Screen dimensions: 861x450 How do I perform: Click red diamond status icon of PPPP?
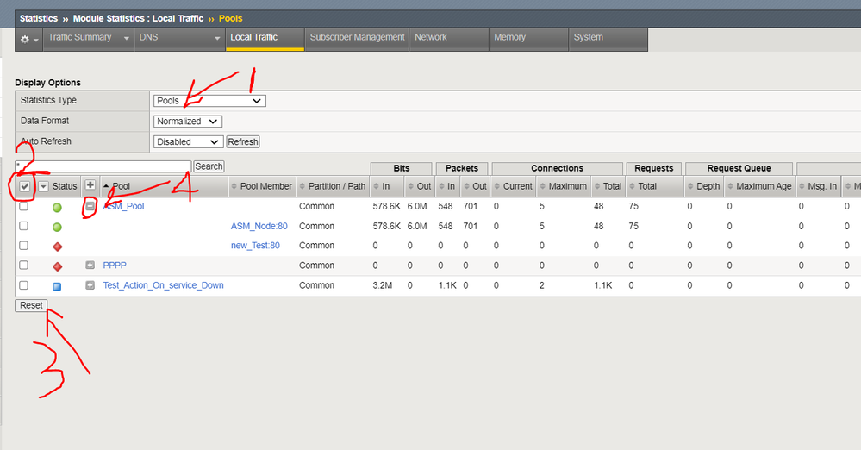click(58, 266)
